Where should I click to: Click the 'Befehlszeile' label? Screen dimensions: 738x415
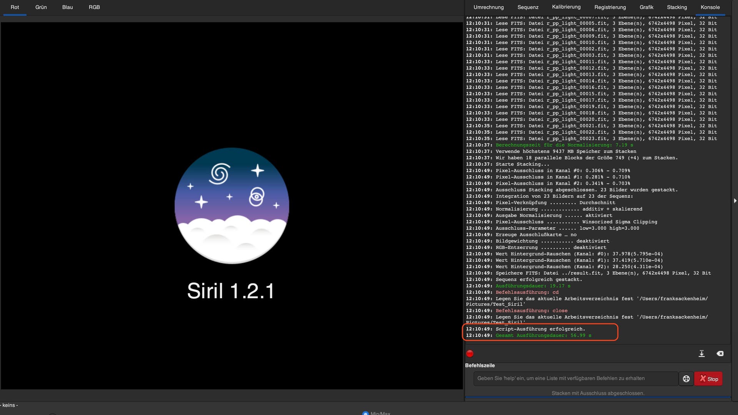click(480, 365)
